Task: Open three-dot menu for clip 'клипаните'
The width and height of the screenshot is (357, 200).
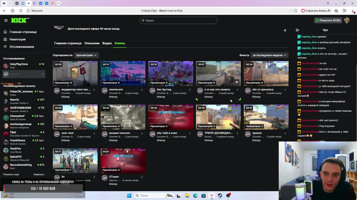Action: point(142,90)
